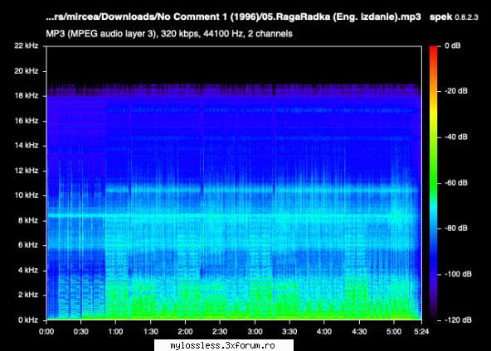Click the 22 kHz frequency axis label
Image resolution: width=491 pixels, height=351 pixels.
[27, 46]
